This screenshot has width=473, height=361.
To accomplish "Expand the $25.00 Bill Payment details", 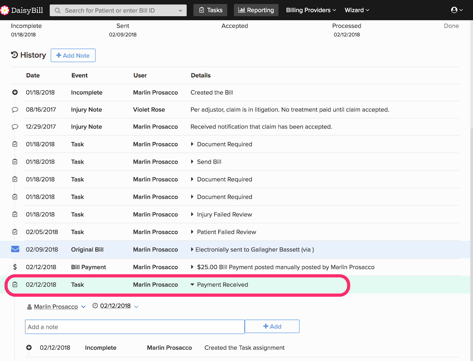I will (192, 267).
